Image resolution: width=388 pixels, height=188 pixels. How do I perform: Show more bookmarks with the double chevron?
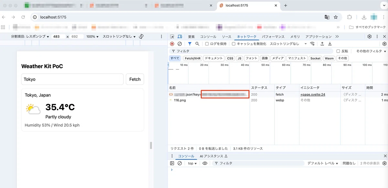point(338,27)
